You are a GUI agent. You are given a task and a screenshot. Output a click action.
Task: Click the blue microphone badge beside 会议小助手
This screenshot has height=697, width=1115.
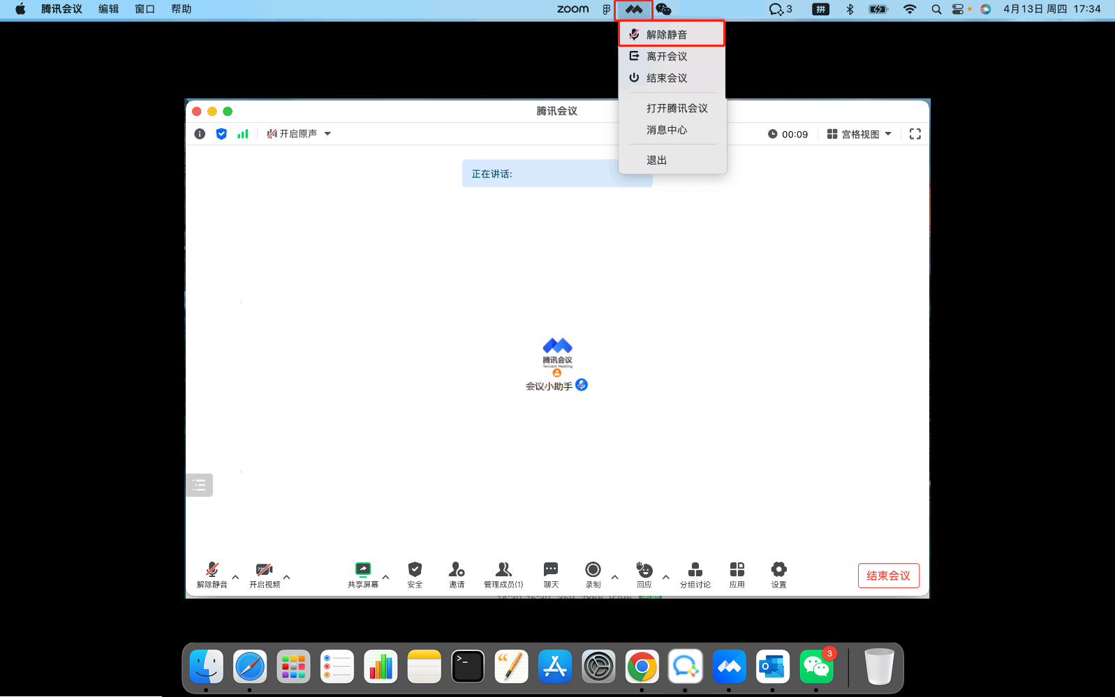582,384
